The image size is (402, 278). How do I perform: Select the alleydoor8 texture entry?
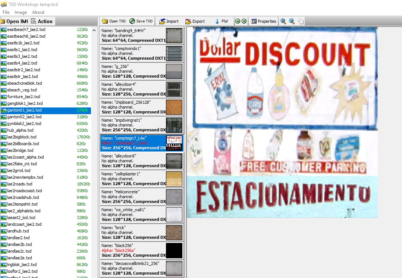[x=142, y=161]
